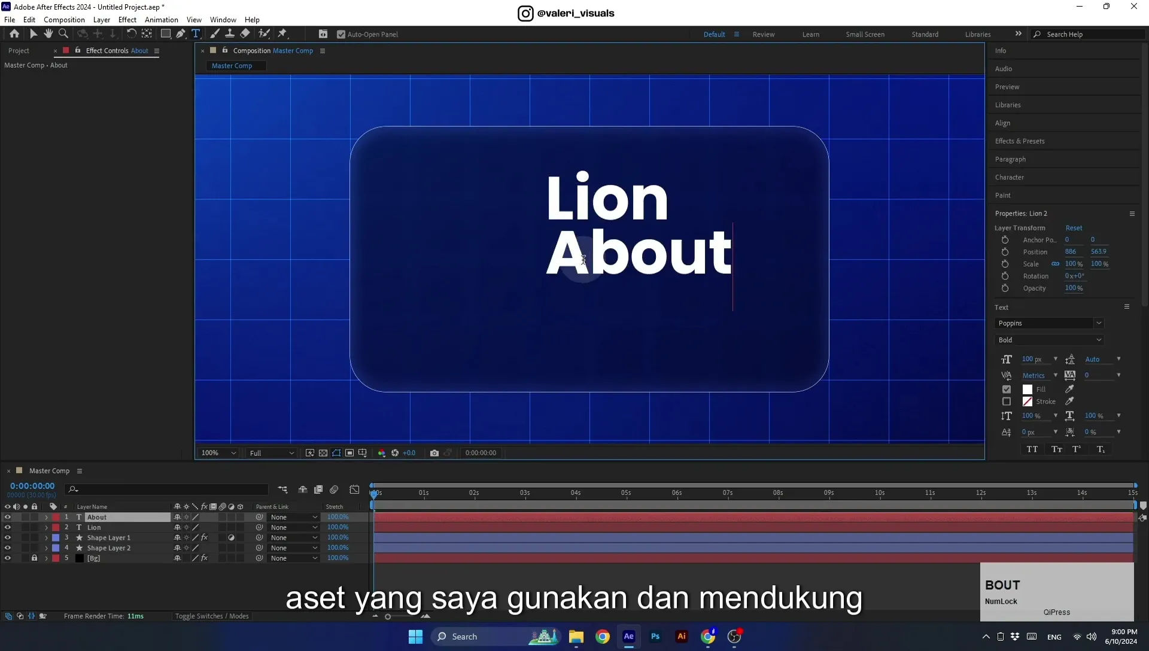Hide the About layer
This screenshot has height=651, width=1149.
click(x=7, y=518)
